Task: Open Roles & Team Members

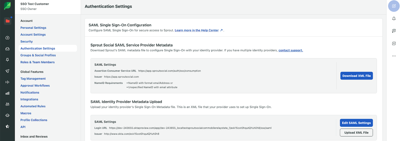Action: [x=38, y=62]
